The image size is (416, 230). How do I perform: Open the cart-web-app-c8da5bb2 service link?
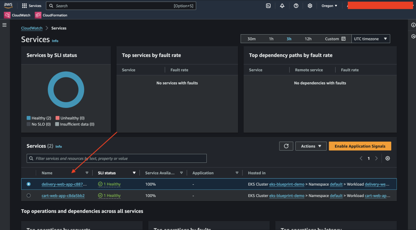63,195
